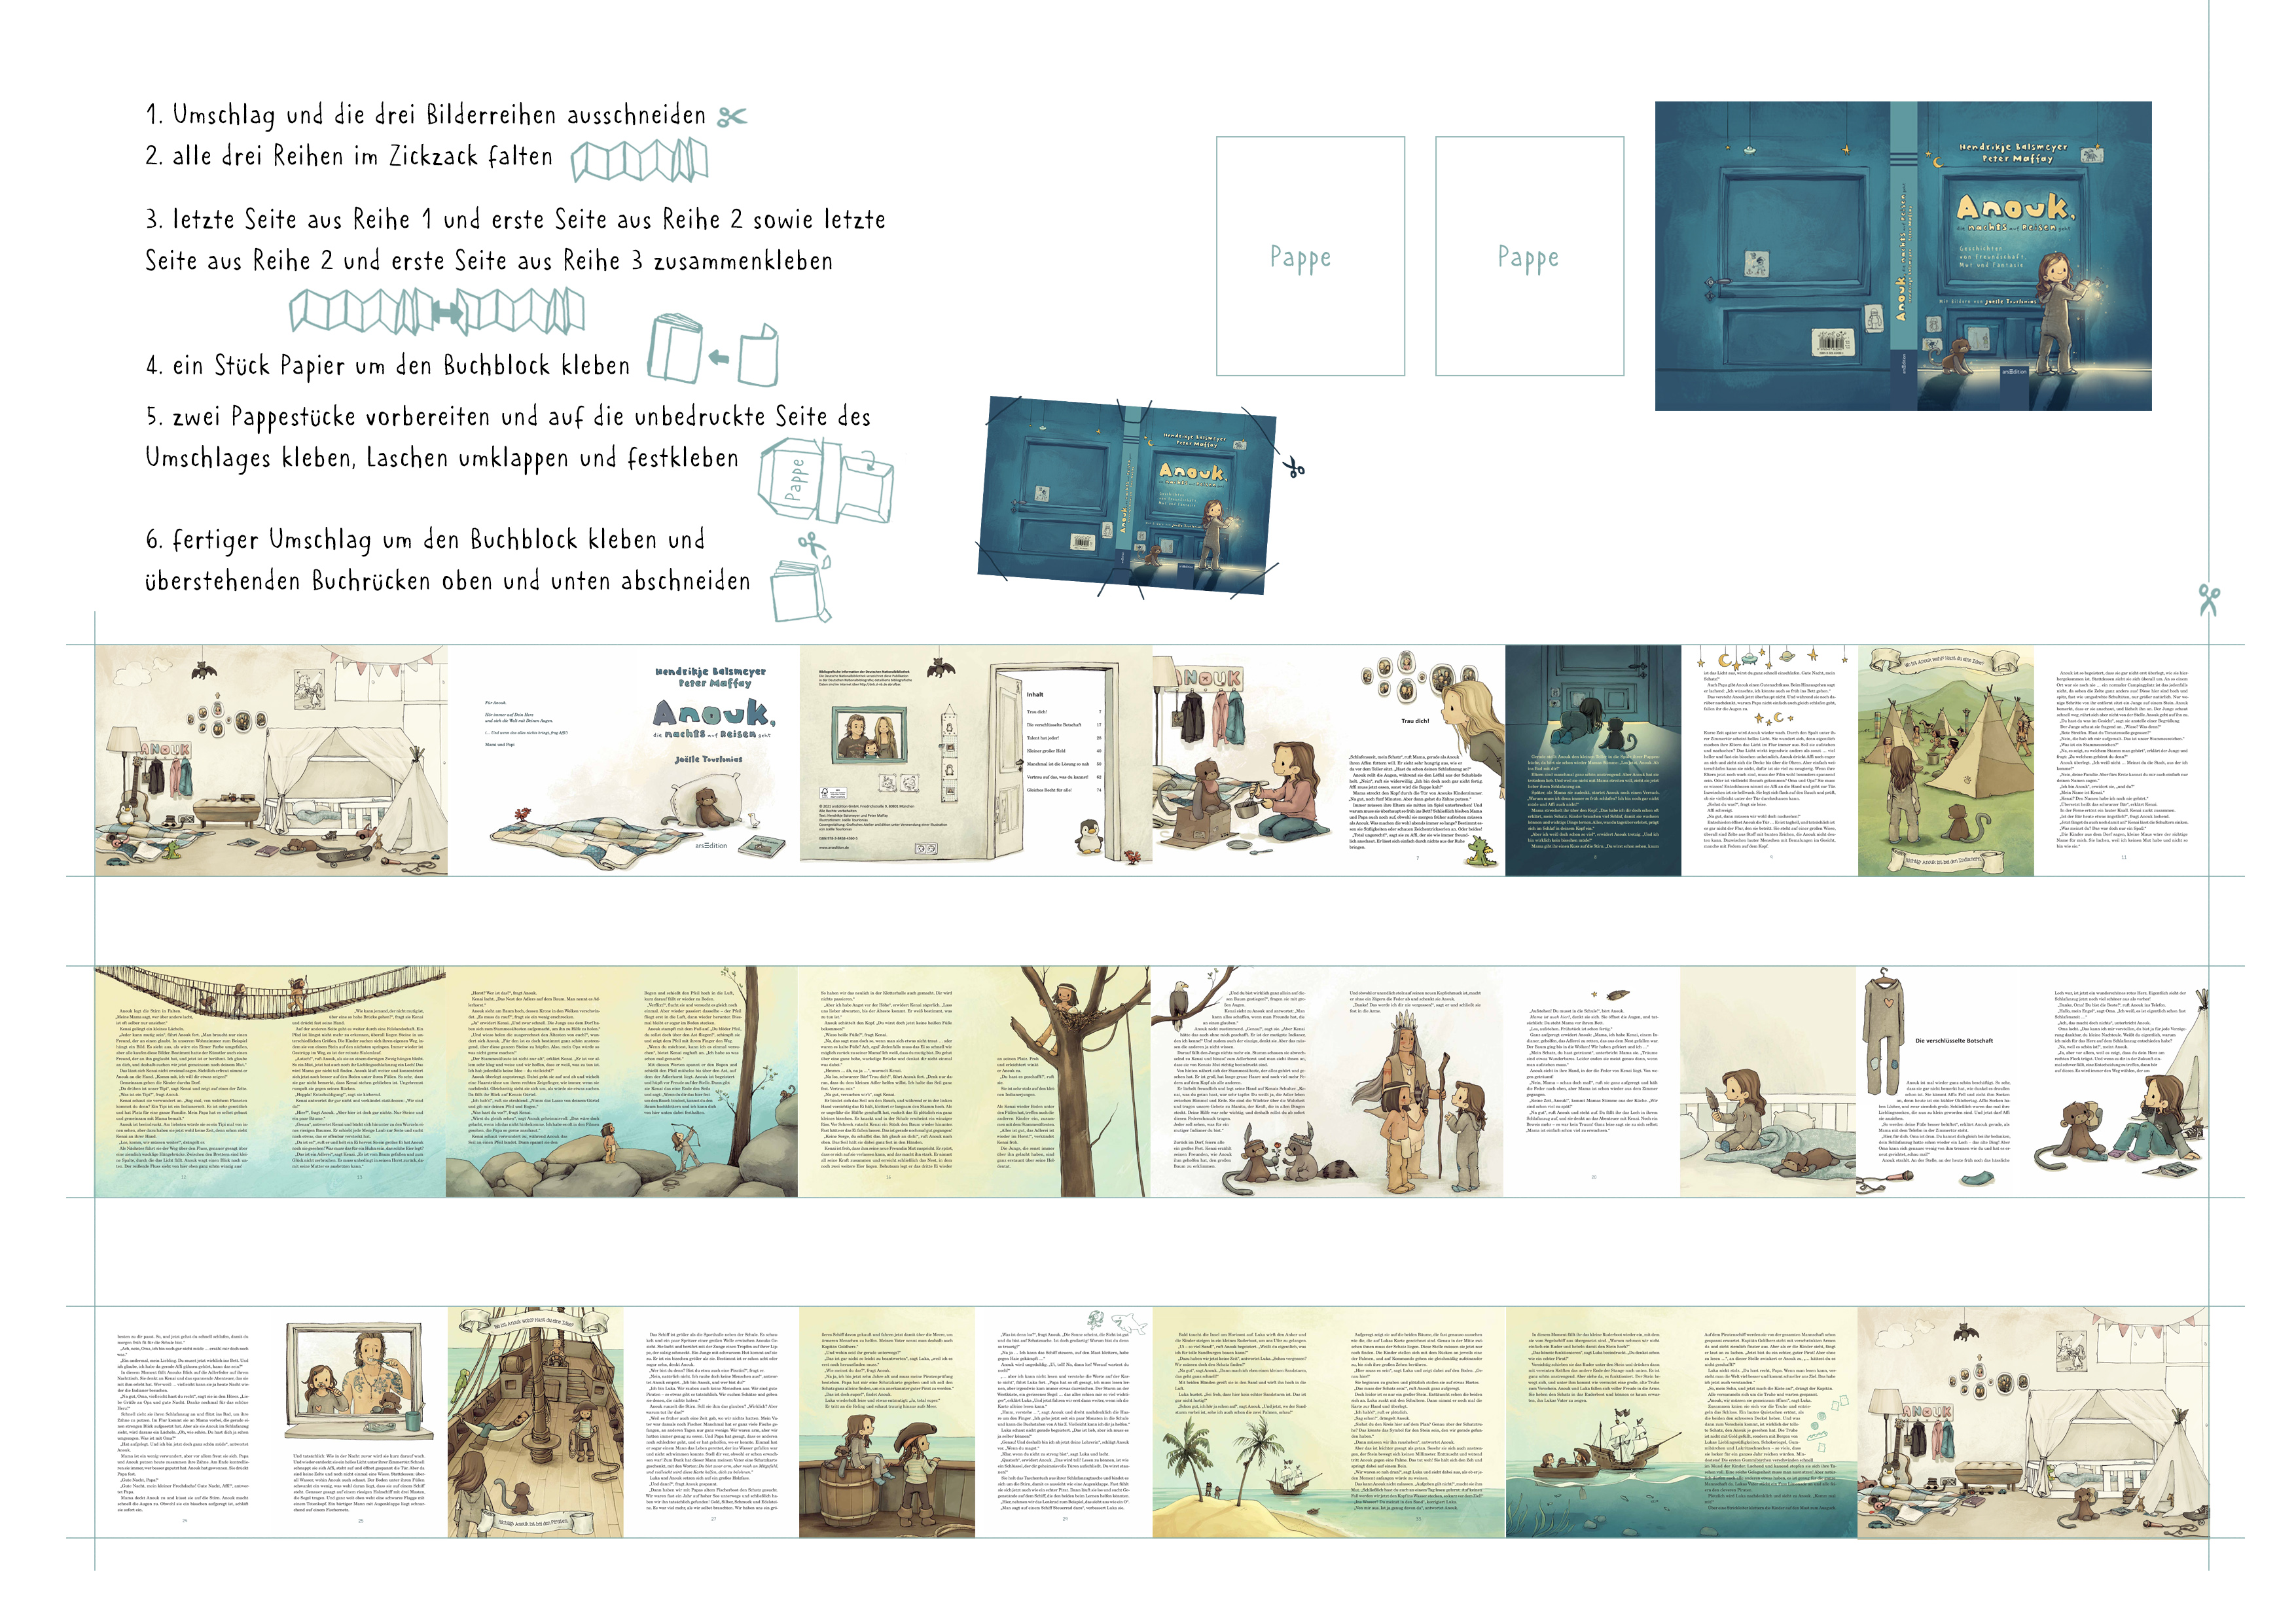Screen dimensions: 2296x1623
Task: Click line 'überstehenden Buchrücken oben und unten abschneiden'
Action: pos(448,581)
